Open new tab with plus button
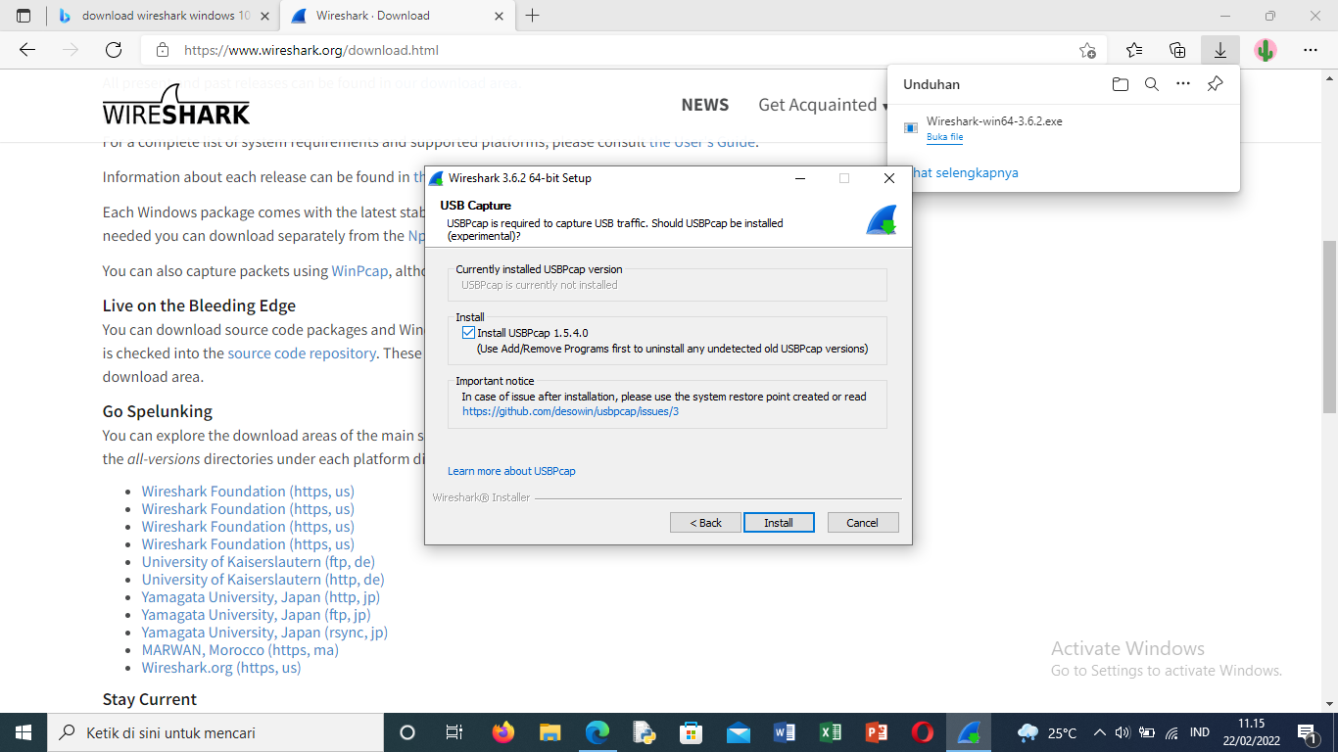This screenshot has width=1338, height=752. (x=532, y=16)
